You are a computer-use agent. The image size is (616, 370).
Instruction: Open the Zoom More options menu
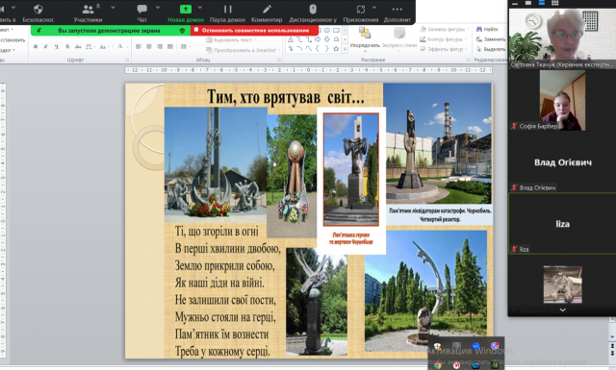click(398, 13)
